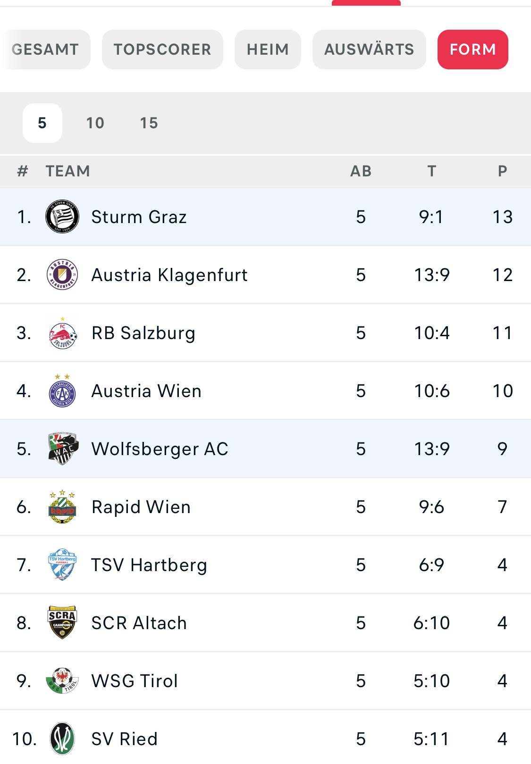Select the HEIM standings tab
The image size is (531, 764).
point(268,50)
